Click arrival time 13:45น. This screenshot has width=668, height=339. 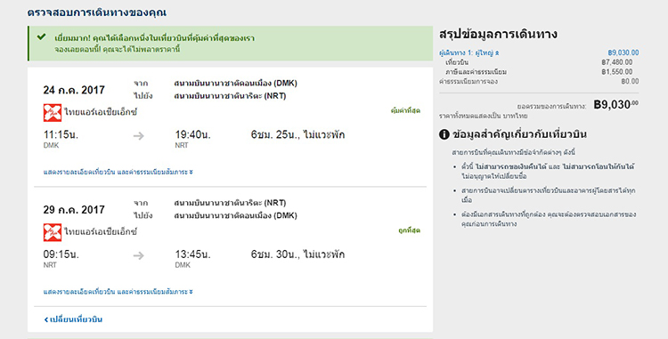(x=192, y=254)
